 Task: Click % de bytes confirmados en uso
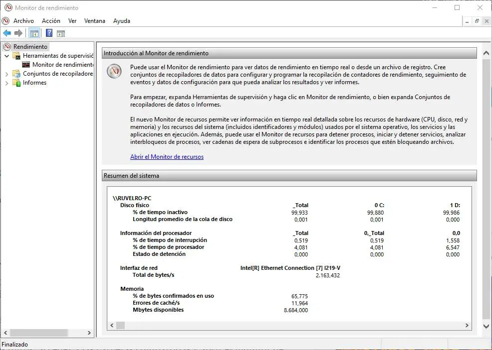click(x=173, y=296)
